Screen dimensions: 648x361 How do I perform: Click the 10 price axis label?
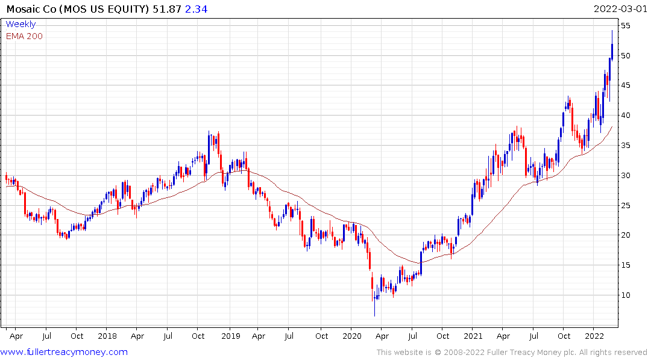tap(625, 295)
